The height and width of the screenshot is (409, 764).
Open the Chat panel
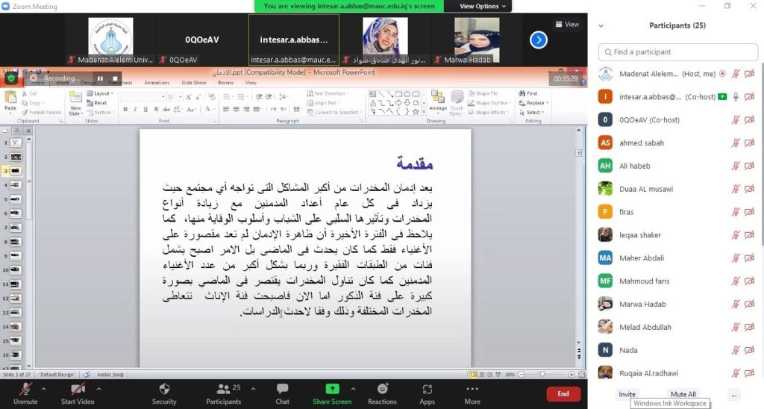click(282, 389)
